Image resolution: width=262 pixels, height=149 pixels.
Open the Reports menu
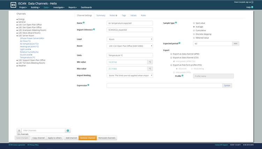pyautogui.click(x=73, y=7)
